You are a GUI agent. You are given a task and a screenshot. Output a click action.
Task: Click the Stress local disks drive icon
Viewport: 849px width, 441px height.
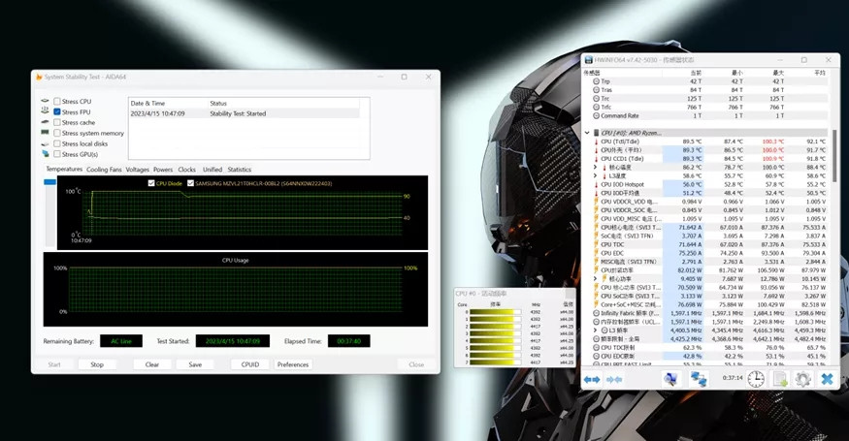tap(45, 143)
